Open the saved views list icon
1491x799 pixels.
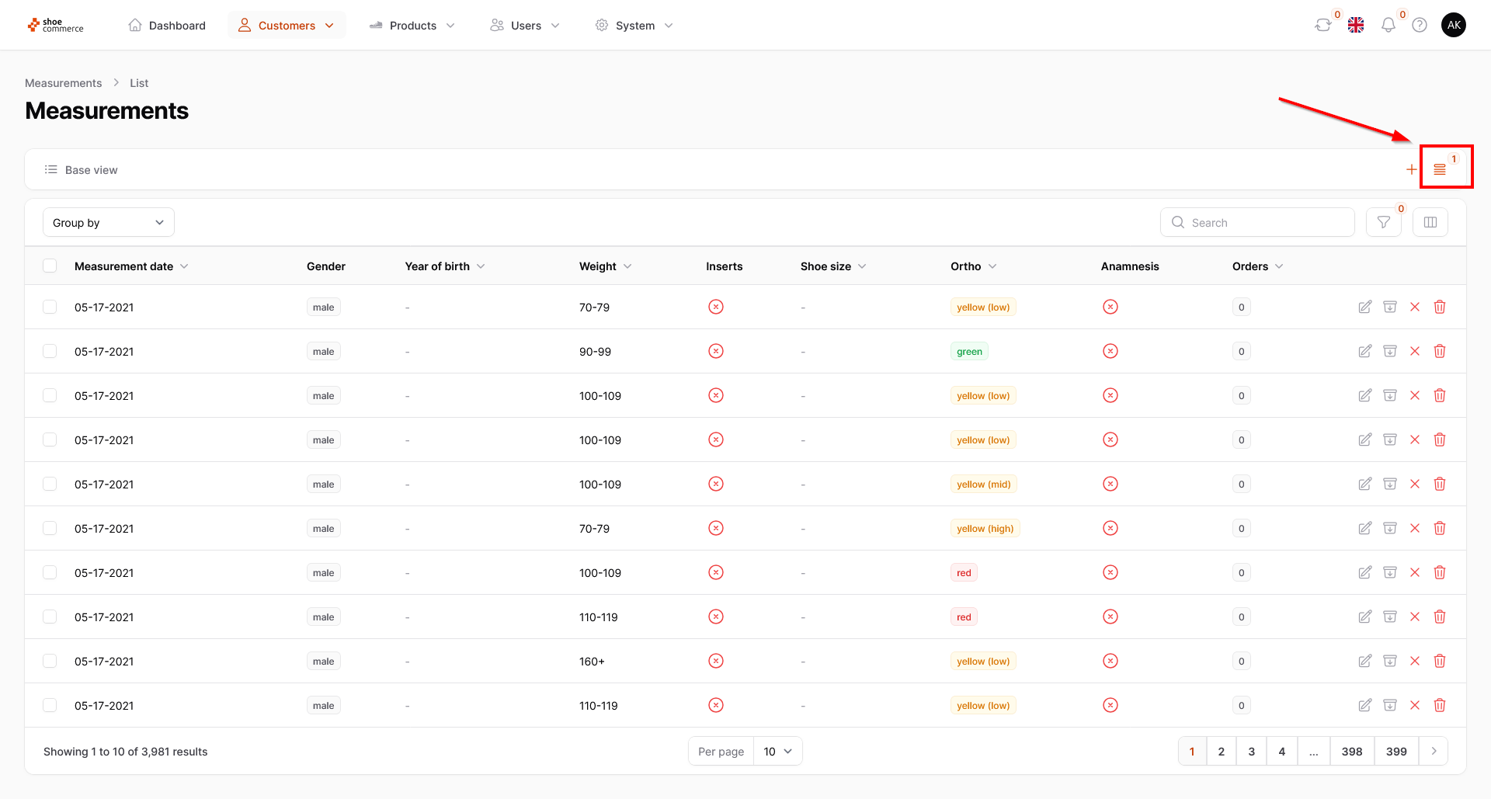[x=1439, y=169]
